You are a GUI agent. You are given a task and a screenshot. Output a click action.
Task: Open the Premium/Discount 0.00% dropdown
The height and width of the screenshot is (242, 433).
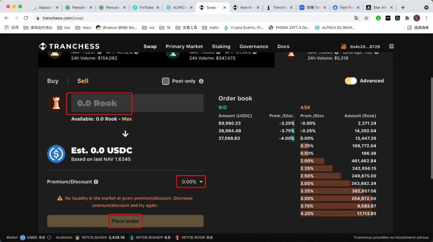[x=191, y=182]
